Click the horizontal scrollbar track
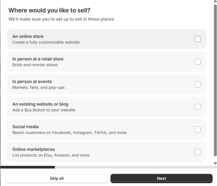 click(131, 167)
